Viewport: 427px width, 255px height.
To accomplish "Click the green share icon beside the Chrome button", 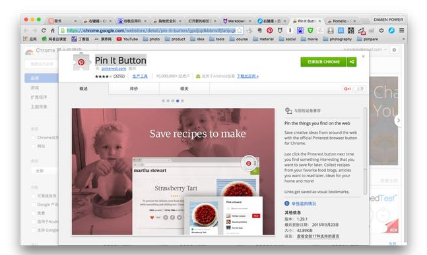I will coord(352,62).
